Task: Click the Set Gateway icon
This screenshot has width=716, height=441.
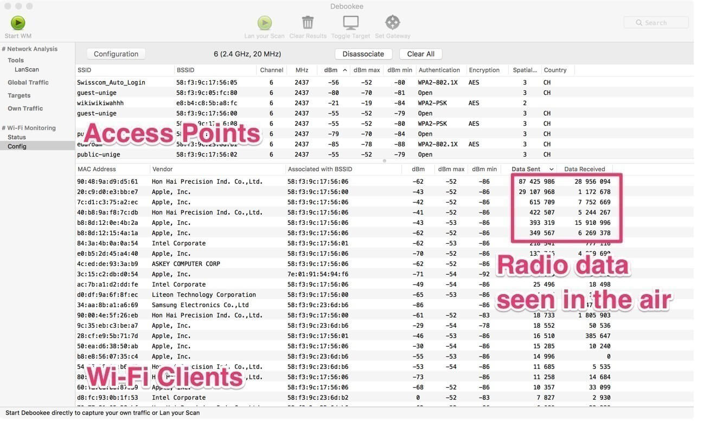Action: click(x=392, y=23)
